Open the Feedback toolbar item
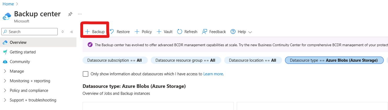This screenshot has height=110, width=388. coord(214,32)
